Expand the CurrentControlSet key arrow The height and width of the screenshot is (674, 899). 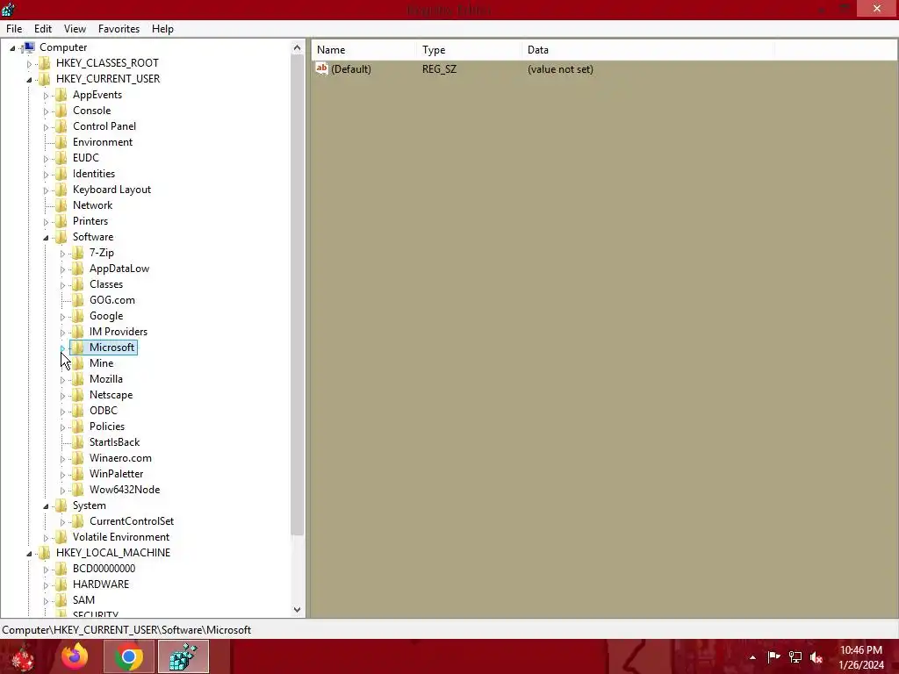pos(62,522)
